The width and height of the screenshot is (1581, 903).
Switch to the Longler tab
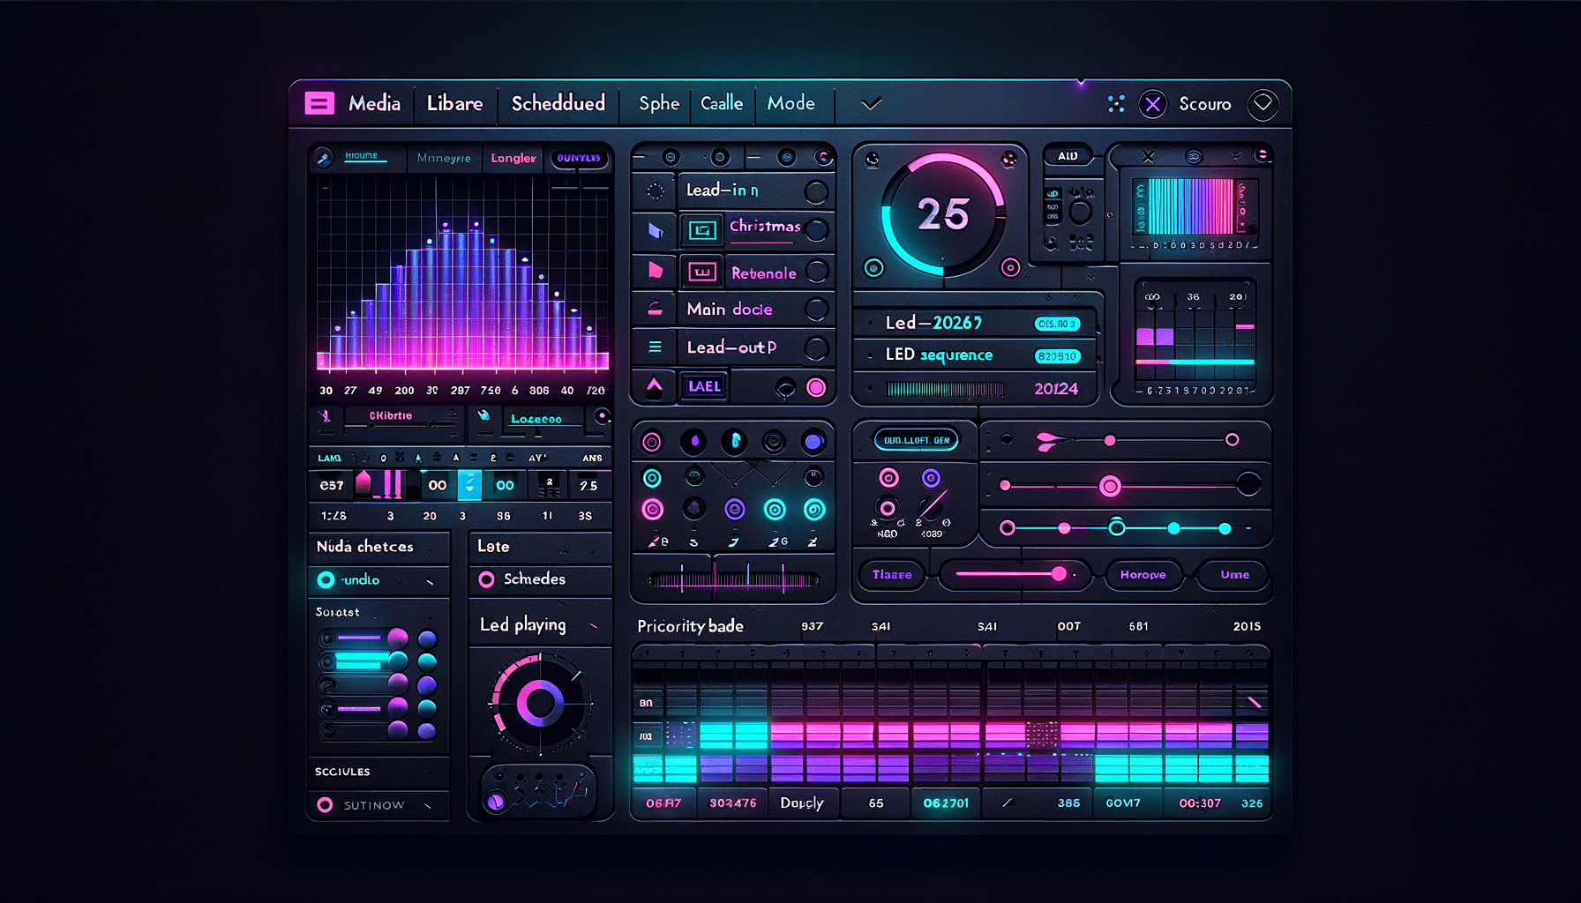click(x=512, y=158)
